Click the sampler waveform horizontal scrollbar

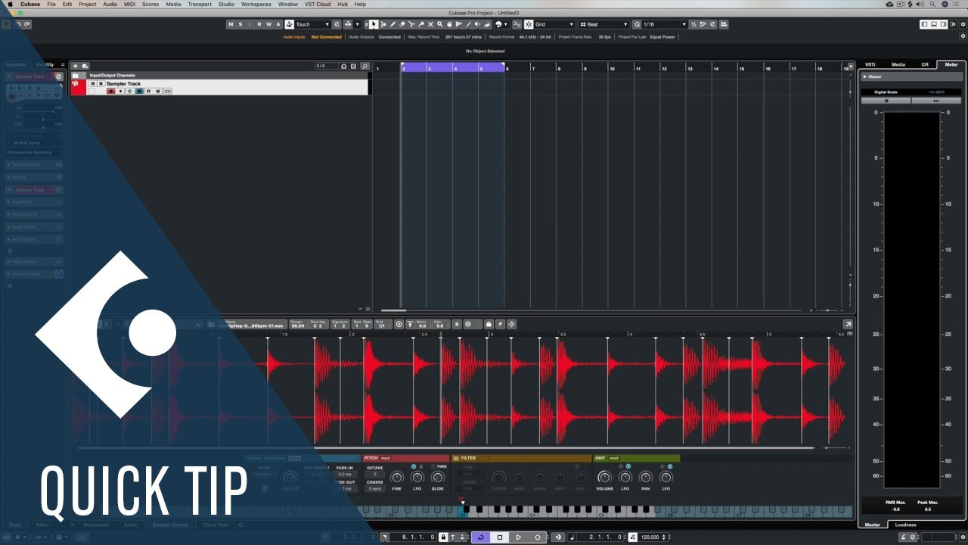click(x=446, y=448)
